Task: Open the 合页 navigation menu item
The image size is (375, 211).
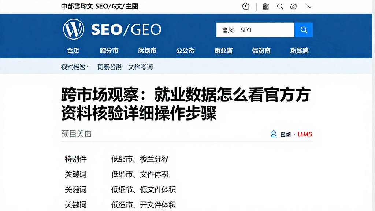Action: click(73, 51)
